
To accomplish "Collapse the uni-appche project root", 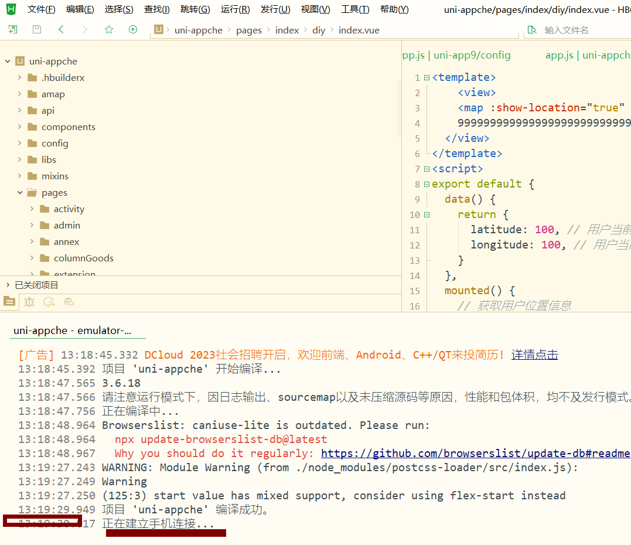I will tap(8, 61).
